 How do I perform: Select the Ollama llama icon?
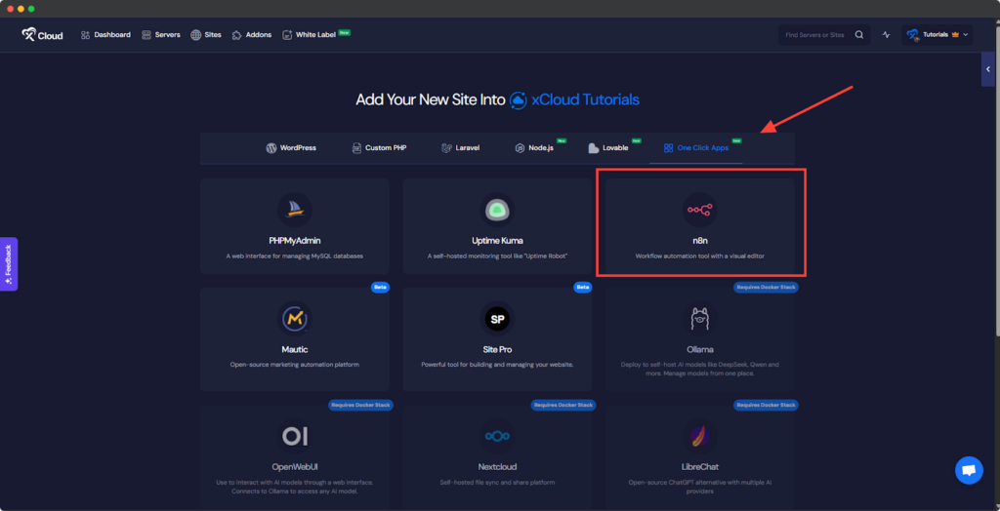click(699, 318)
